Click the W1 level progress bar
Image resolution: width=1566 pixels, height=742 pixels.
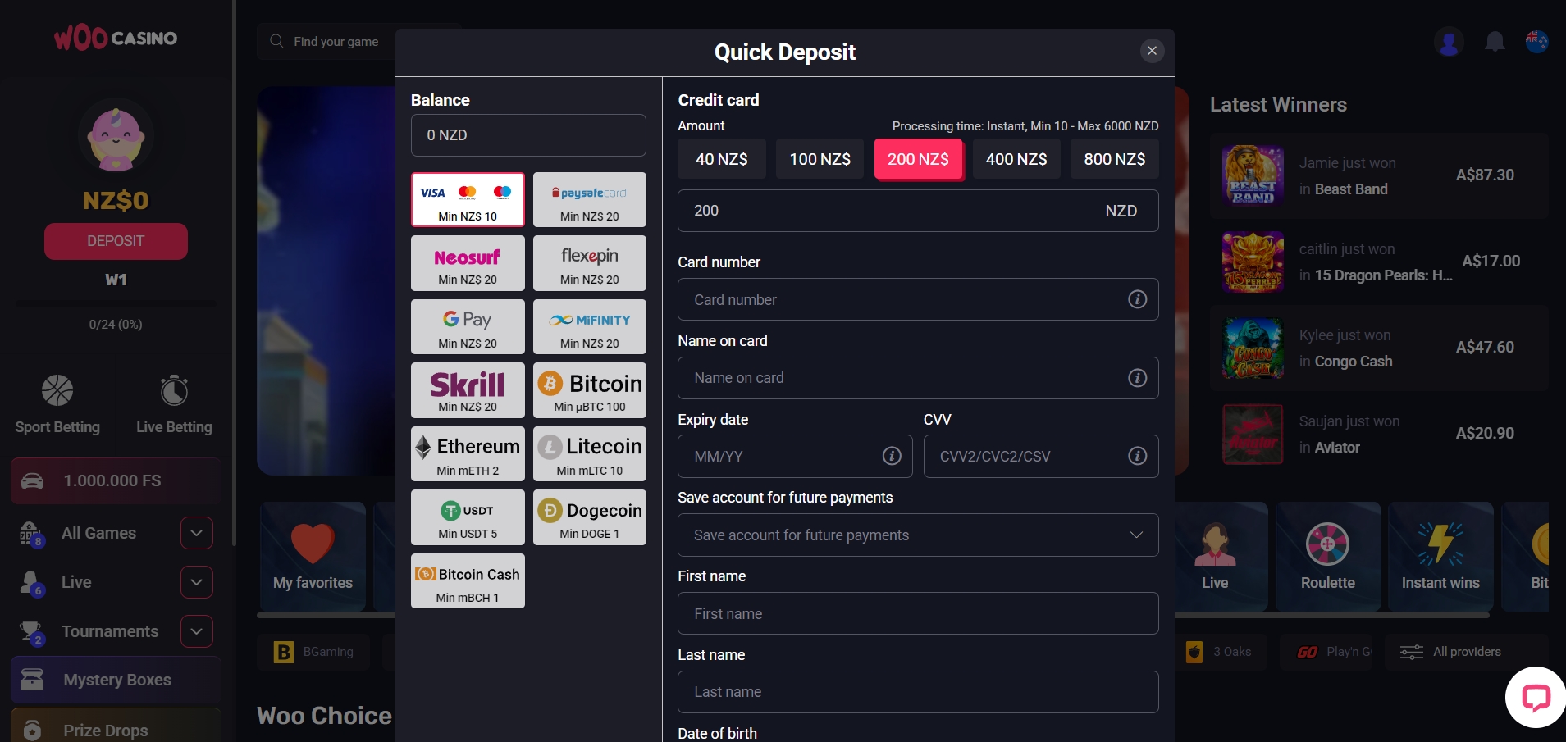click(116, 304)
